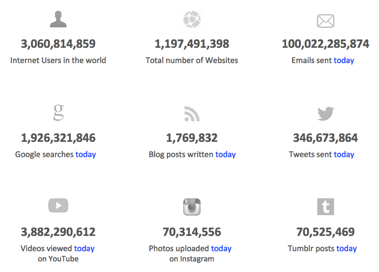
Task: Click the Internet Users counter 3,060,814,859
Action: (x=58, y=44)
